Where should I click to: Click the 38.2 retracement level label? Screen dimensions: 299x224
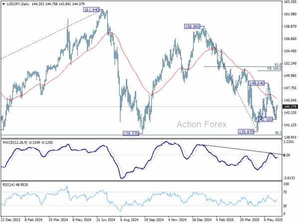pos(278,132)
